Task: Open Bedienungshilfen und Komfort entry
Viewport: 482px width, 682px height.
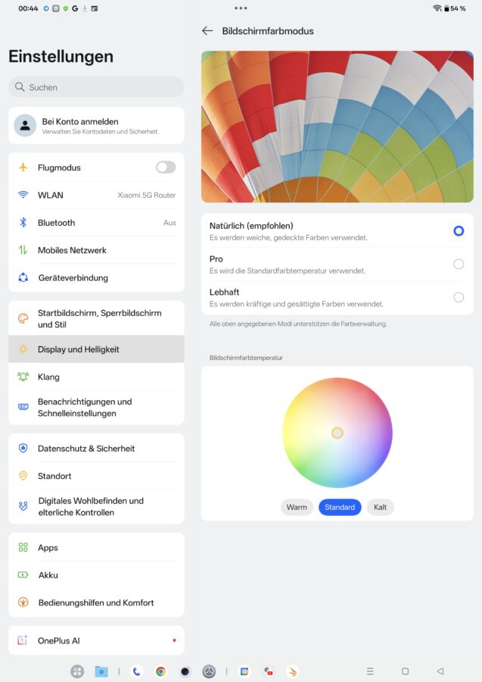Action: point(96,602)
